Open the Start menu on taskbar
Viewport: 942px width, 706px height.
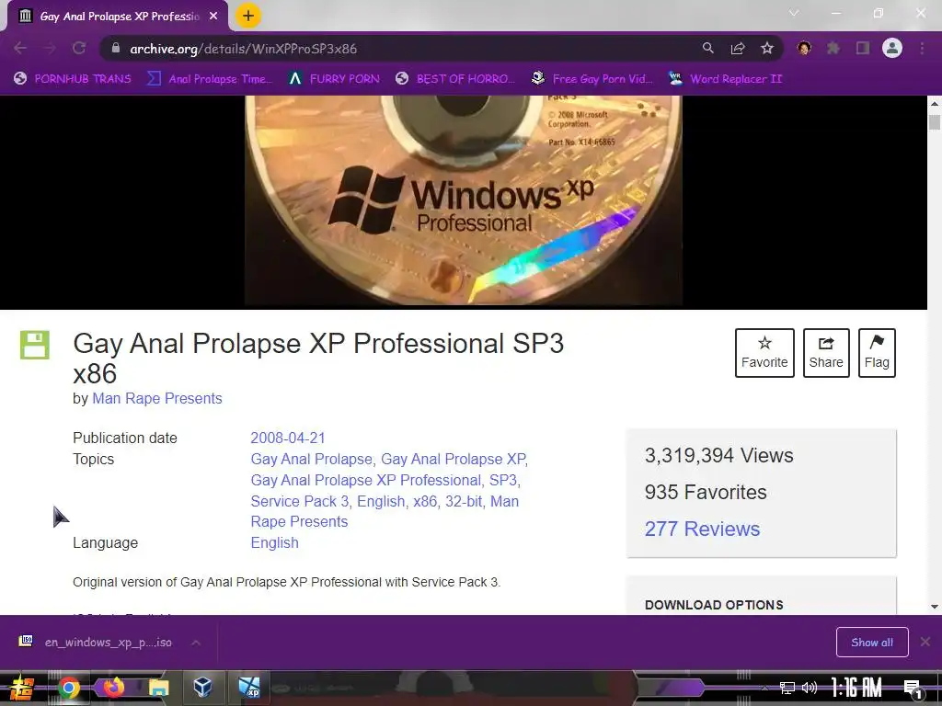(22, 688)
